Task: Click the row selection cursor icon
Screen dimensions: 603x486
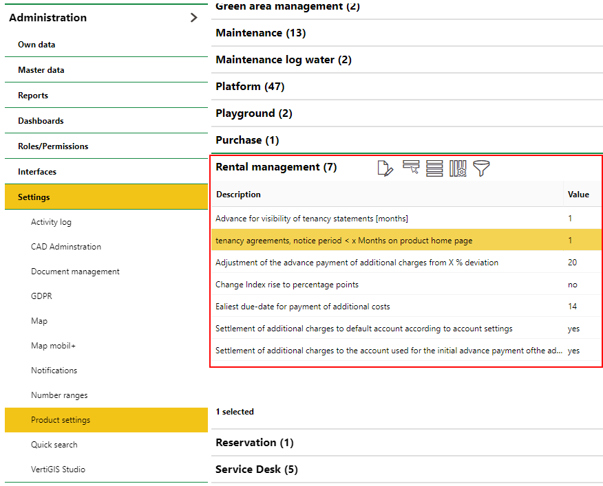Action: (x=411, y=168)
